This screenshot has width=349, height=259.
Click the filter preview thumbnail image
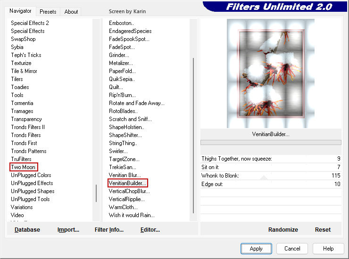pyautogui.click(x=271, y=73)
